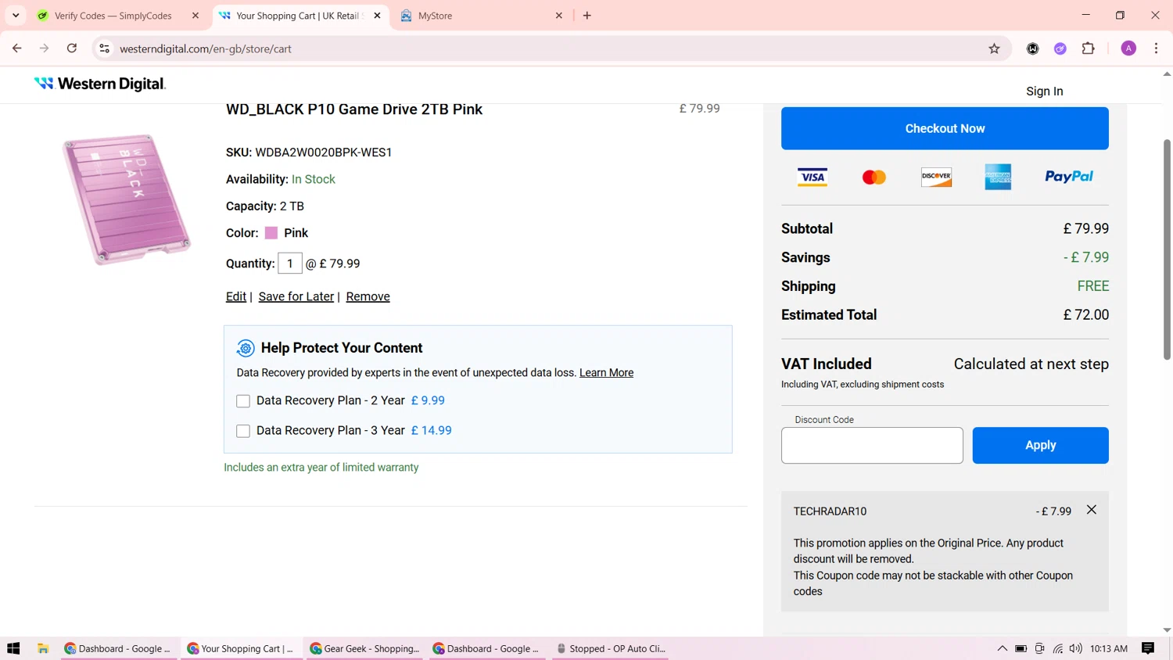1173x660 pixels.
Task: Click the dark circular extension icon
Action: coord(1033,48)
